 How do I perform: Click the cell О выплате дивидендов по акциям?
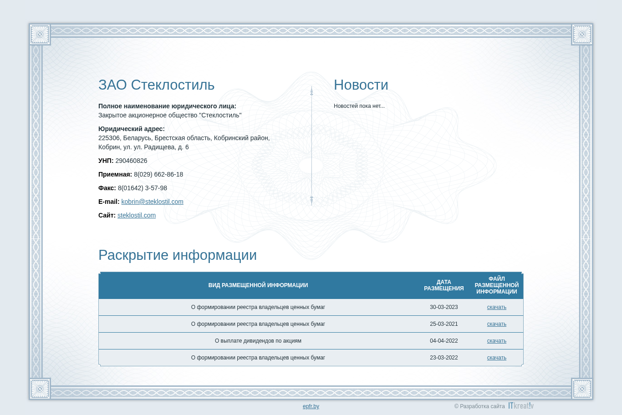pyautogui.click(x=258, y=341)
